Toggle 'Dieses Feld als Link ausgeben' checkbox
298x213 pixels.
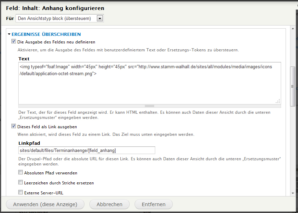[14, 126]
